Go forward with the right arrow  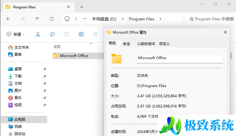23,19
